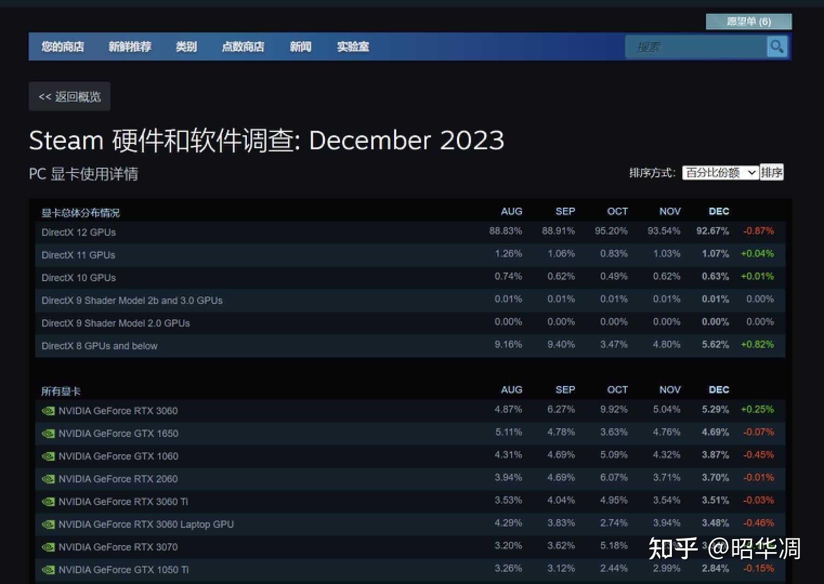Click NVIDIA logo beside GeForce RTX 2060

click(x=48, y=479)
